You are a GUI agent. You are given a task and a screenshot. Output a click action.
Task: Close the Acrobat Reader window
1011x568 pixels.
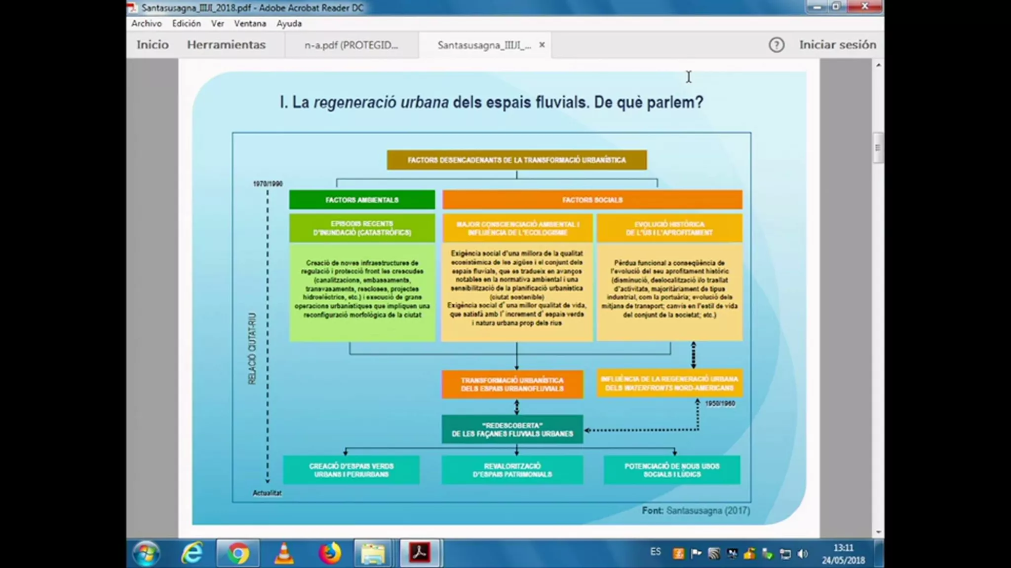point(865,6)
